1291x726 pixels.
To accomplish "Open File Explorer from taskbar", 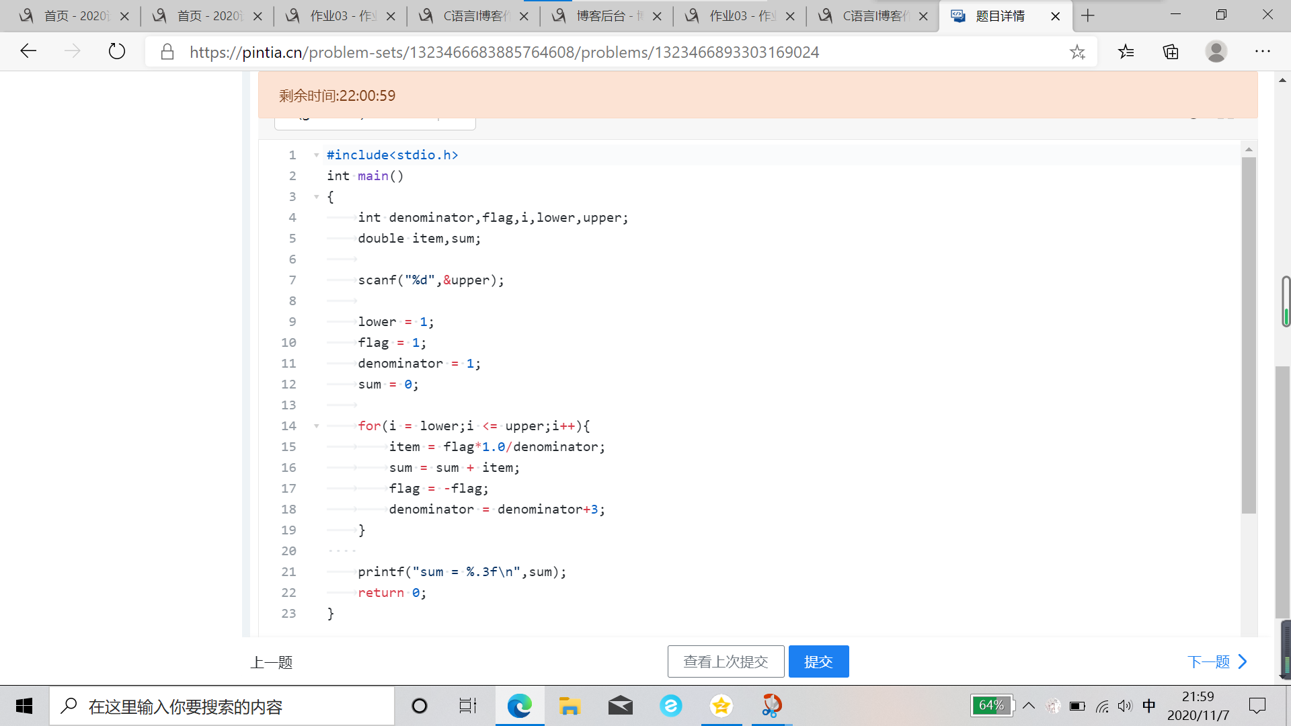I will (570, 706).
